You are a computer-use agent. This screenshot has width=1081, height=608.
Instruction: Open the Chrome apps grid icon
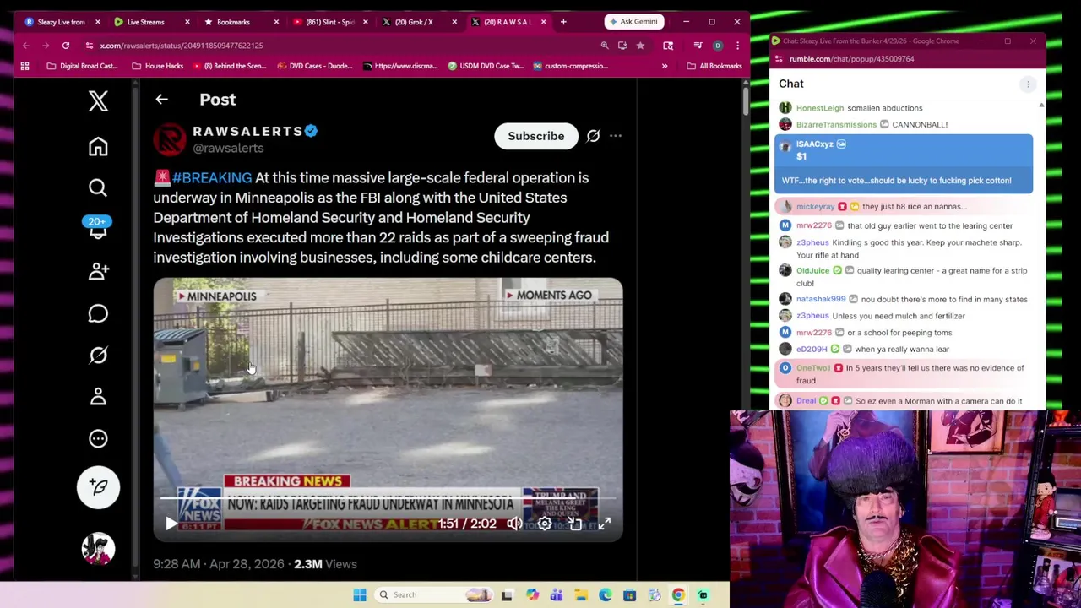[x=24, y=66]
